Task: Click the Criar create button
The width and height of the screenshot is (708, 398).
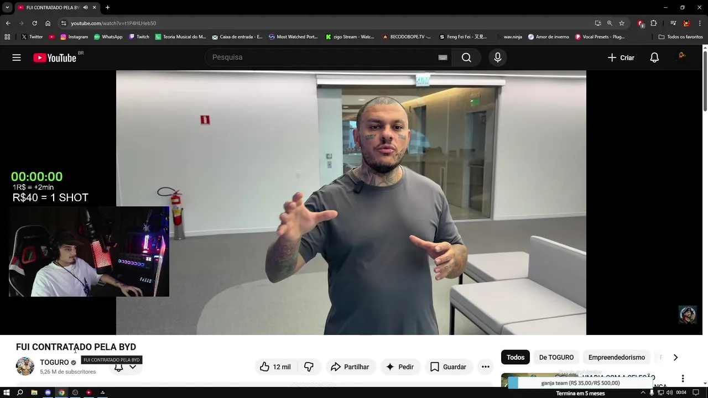Action: (x=621, y=57)
